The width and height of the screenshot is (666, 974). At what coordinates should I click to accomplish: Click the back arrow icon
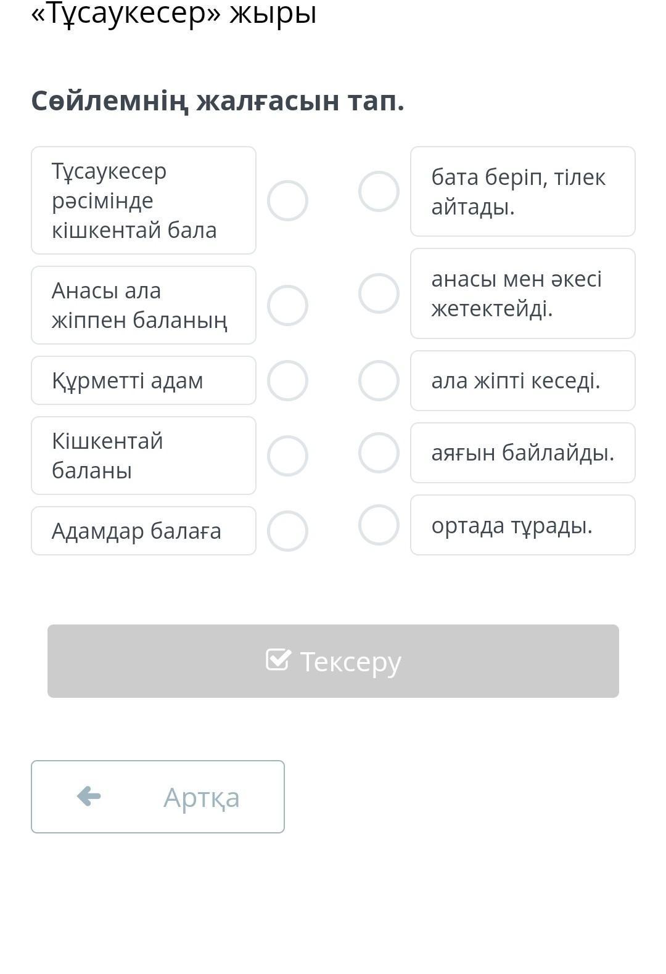(x=89, y=796)
